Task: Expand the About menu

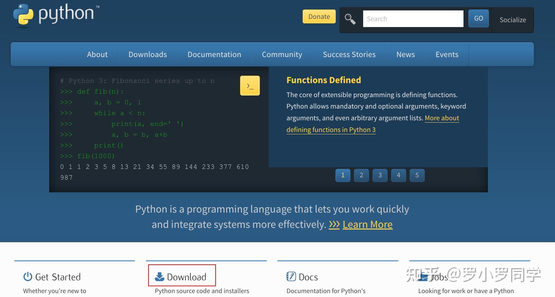Action: coord(97,54)
